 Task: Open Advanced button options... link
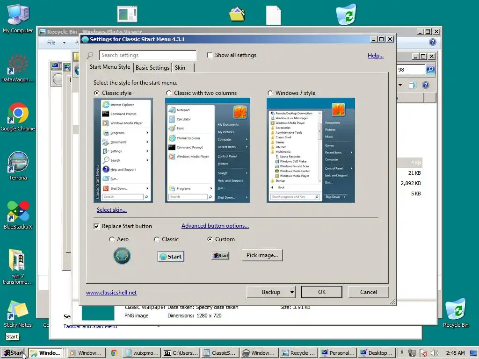click(x=215, y=226)
